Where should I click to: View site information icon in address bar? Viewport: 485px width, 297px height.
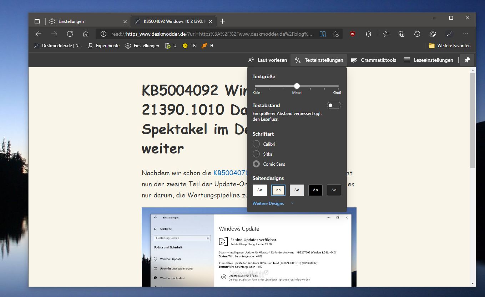tap(103, 34)
